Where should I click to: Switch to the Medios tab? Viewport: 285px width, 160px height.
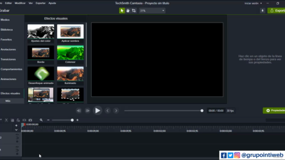pos(5,20)
